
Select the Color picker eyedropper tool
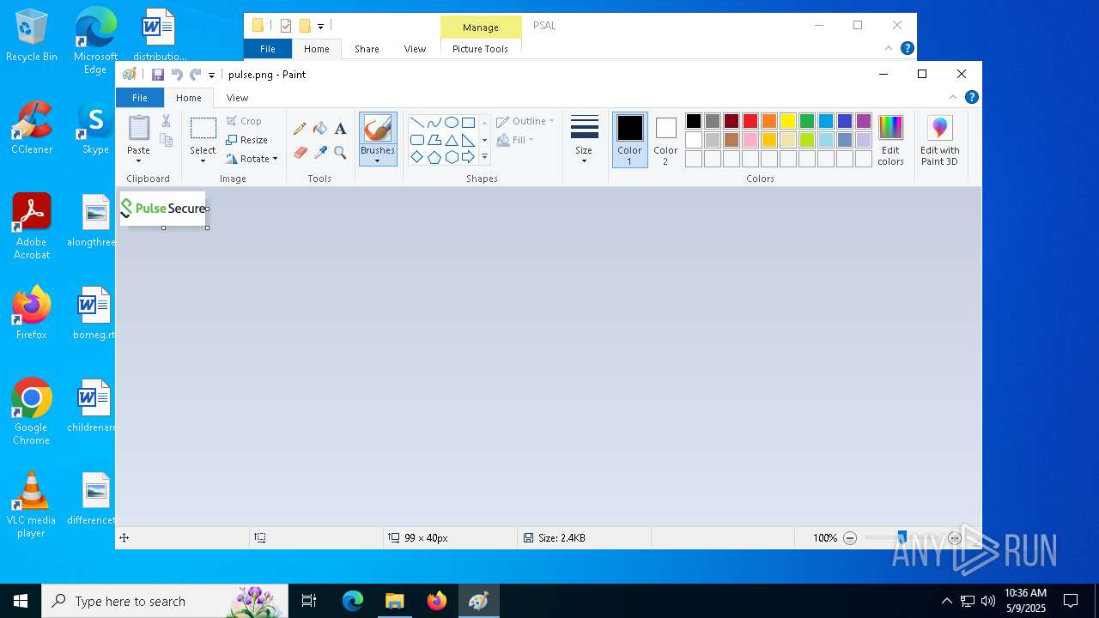320,153
